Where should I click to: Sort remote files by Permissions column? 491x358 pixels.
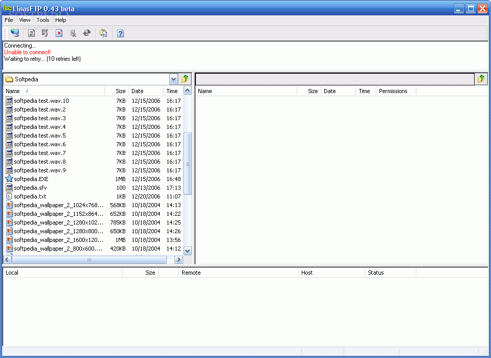[x=396, y=91]
